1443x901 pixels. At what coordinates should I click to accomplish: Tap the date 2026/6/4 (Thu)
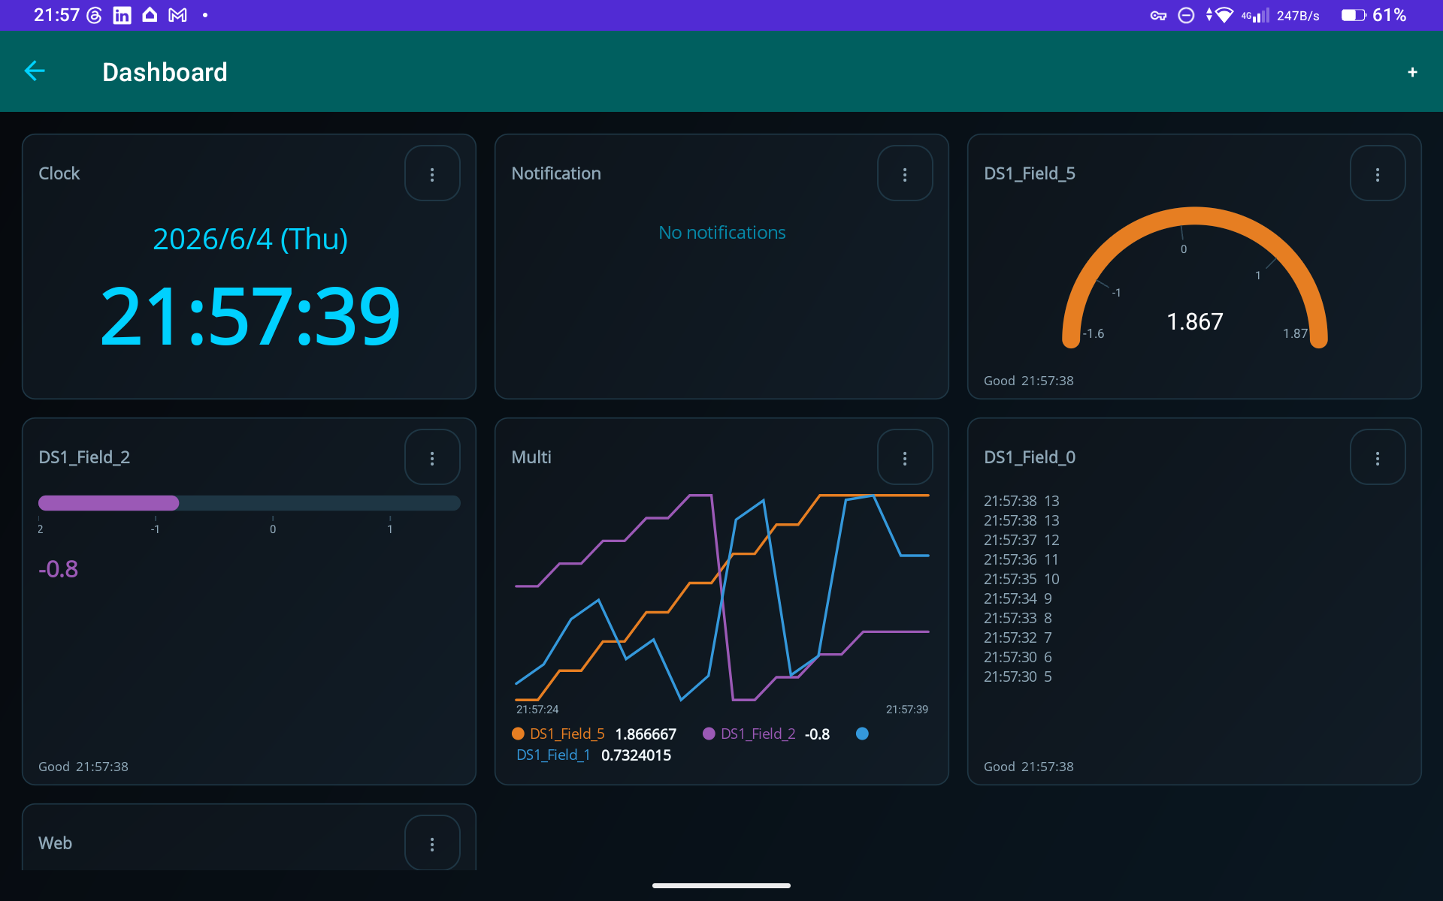(250, 239)
